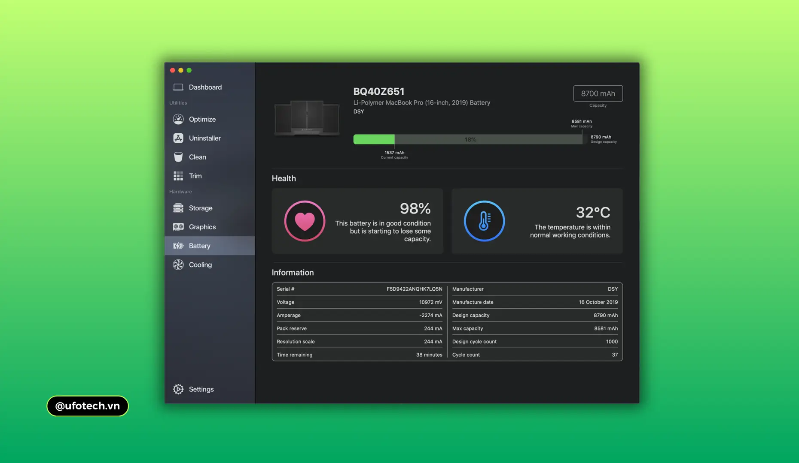Click the Manufacturer DSY value in table
799x463 pixels.
click(613, 289)
